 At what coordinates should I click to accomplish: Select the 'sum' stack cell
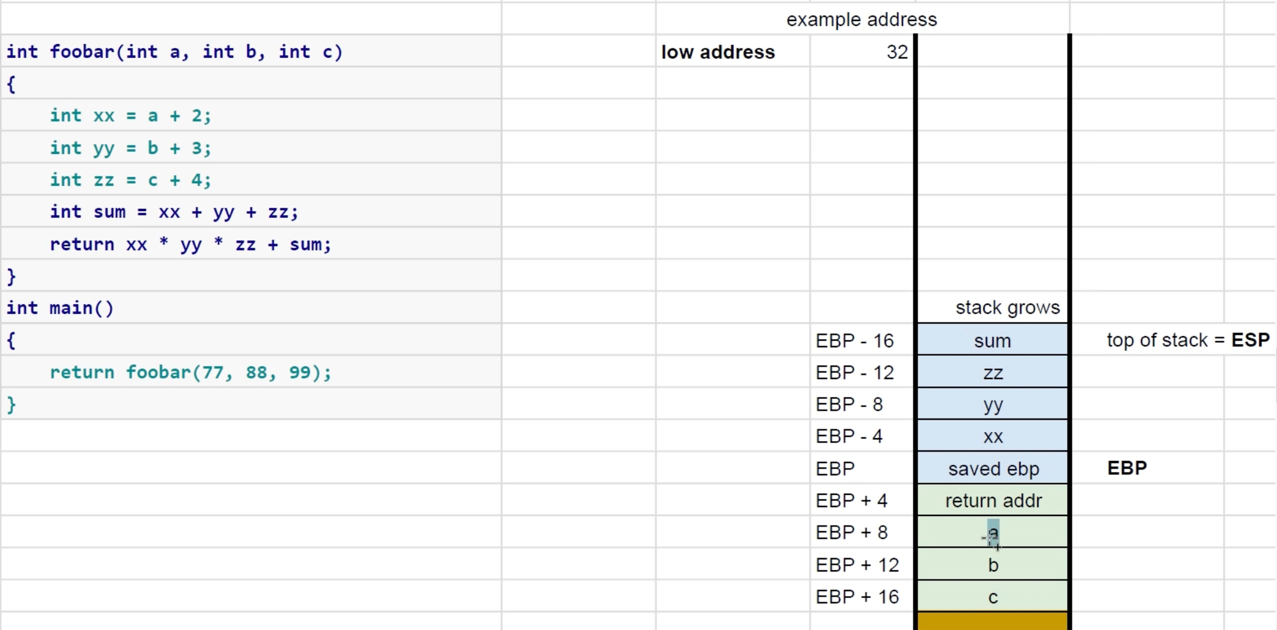[x=992, y=340]
